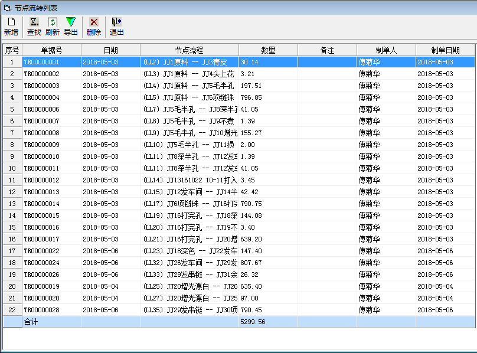Select document number TR00000001
This screenshot has height=353, width=477.
click(52, 62)
